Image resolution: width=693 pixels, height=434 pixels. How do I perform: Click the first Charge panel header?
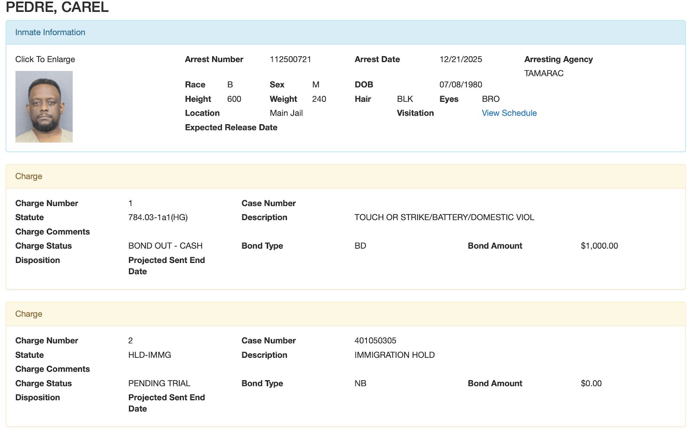(346, 176)
